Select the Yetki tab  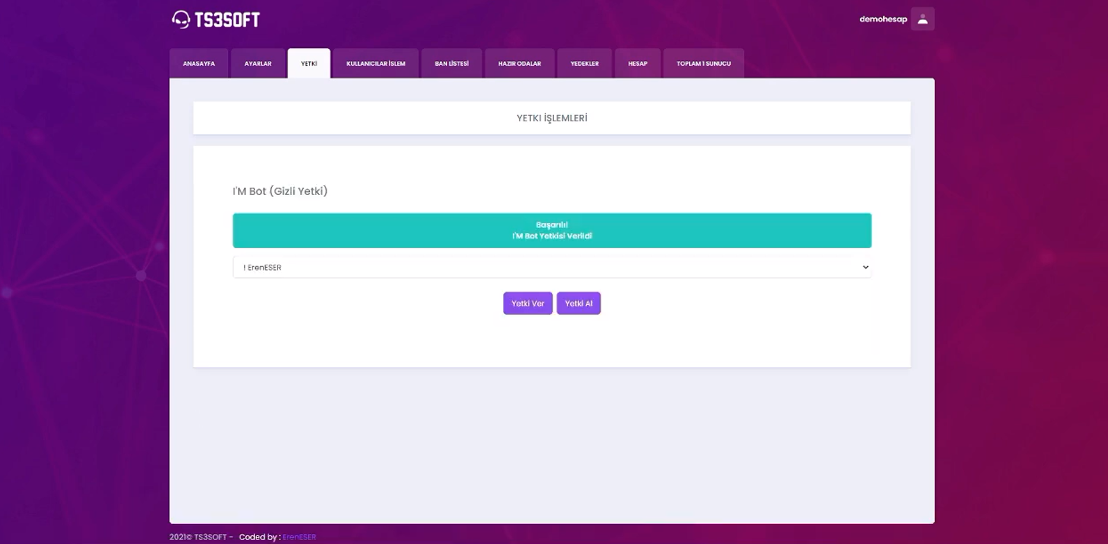[x=308, y=63]
